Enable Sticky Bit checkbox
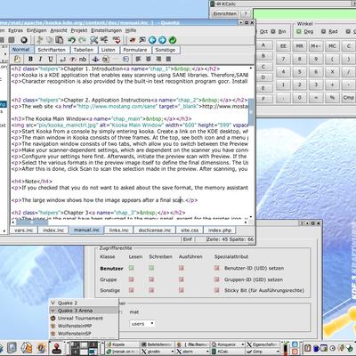The width and height of the screenshot is (356, 356). tap(217, 290)
